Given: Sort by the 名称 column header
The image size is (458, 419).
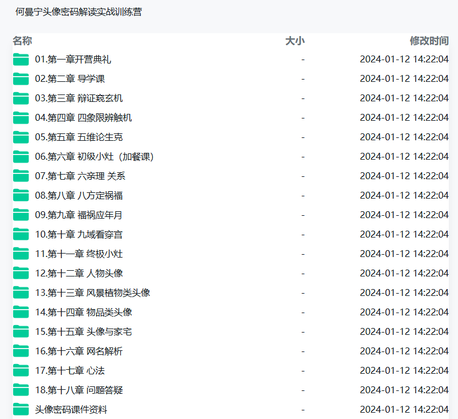Looking at the screenshot, I should (22, 41).
